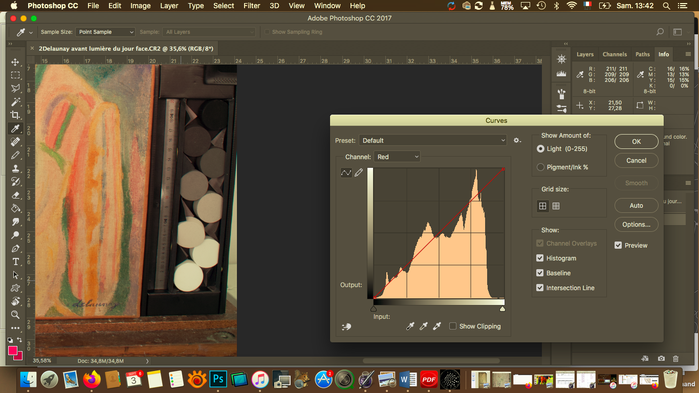The height and width of the screenshot is (393, 699).
Task: Select the Eyedropper tool in the toolbox
Action: point(15,128)
